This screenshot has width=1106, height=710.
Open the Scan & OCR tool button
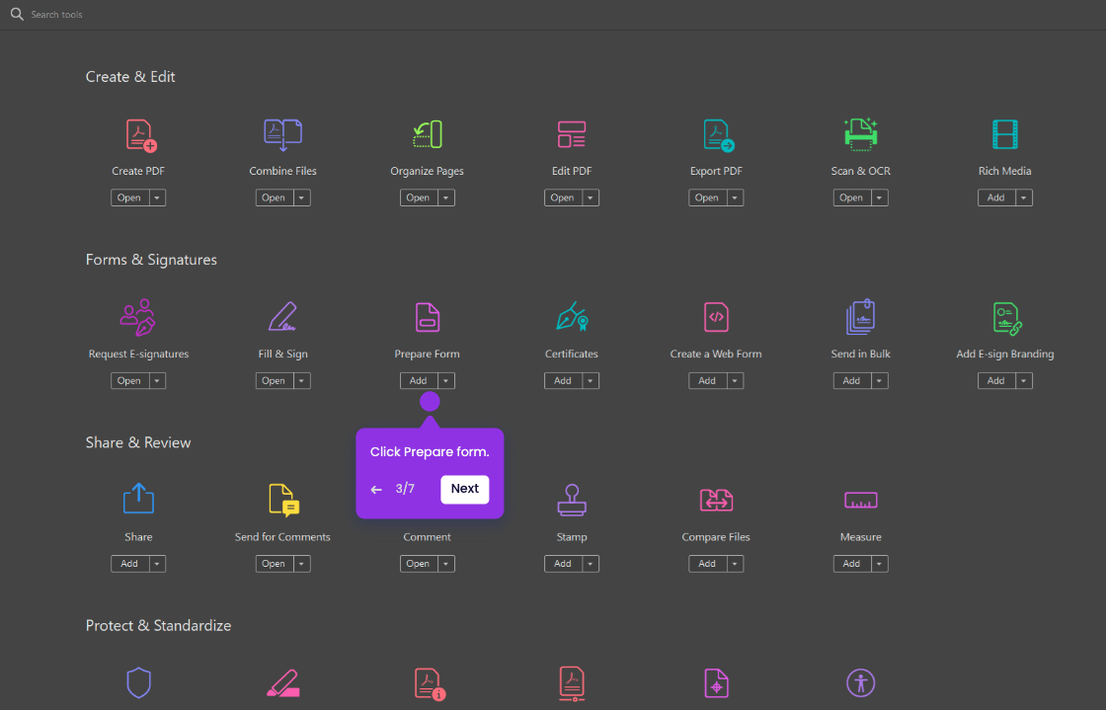[852, 198]
